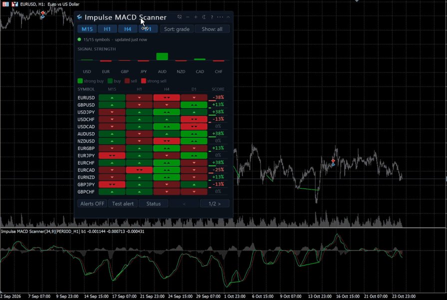The height and width of the screenshot is (300, 447).
Task: Click the green CAD signal strength bar
Action: click(200, 59)
